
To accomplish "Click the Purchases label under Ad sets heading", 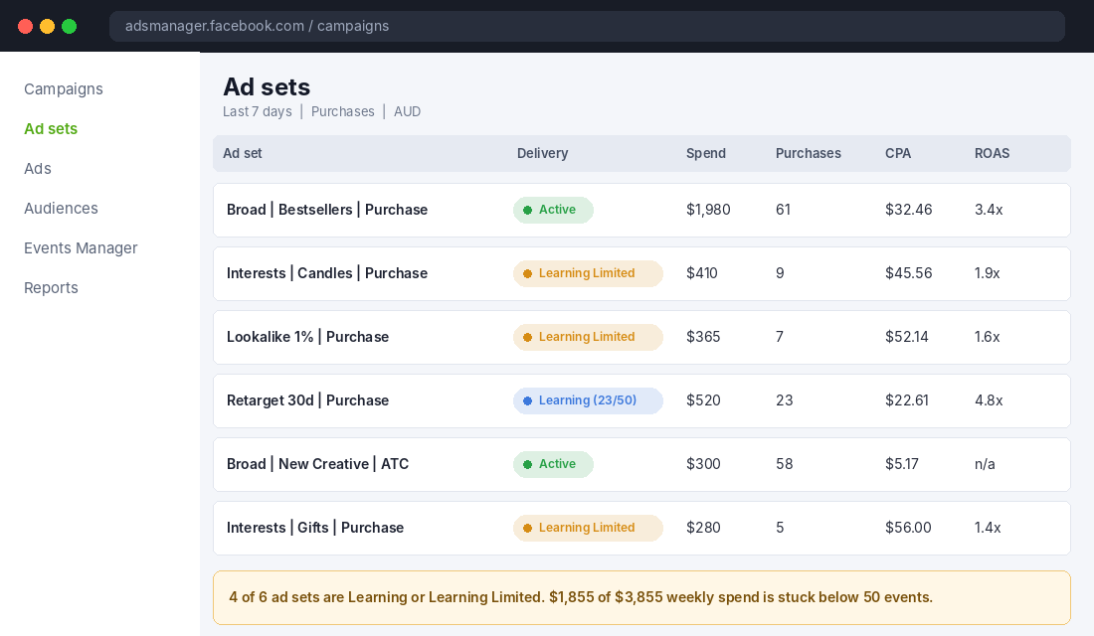I will (x=342, y=111).
